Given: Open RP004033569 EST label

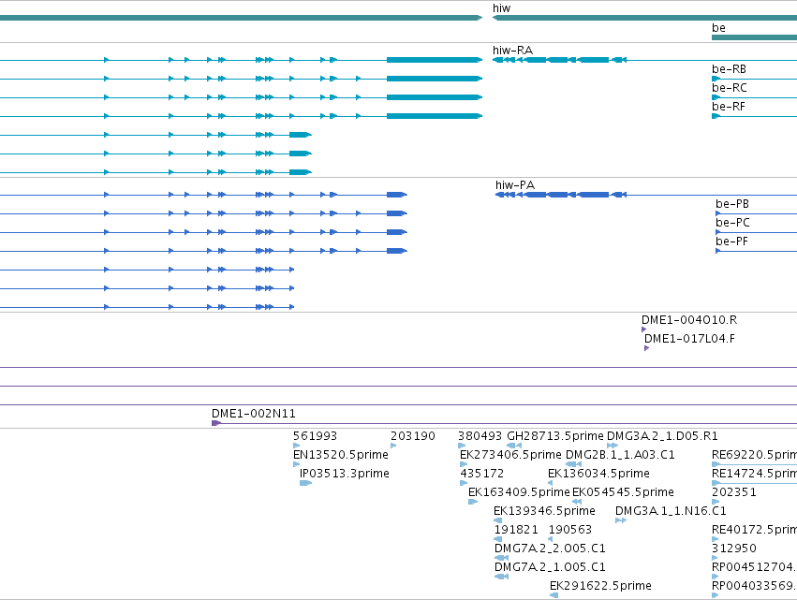Looking at the screenshot, I should coord(754,586).
